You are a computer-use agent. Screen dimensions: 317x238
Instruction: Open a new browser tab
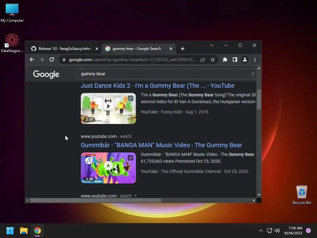(x=183, y=49)
